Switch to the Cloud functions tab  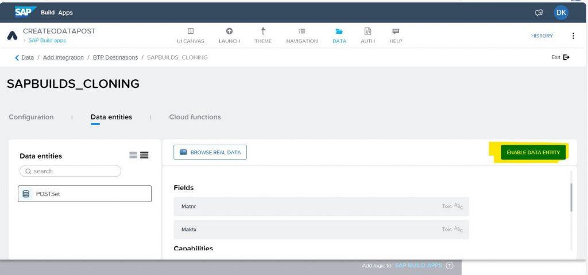tap(195, 117)
